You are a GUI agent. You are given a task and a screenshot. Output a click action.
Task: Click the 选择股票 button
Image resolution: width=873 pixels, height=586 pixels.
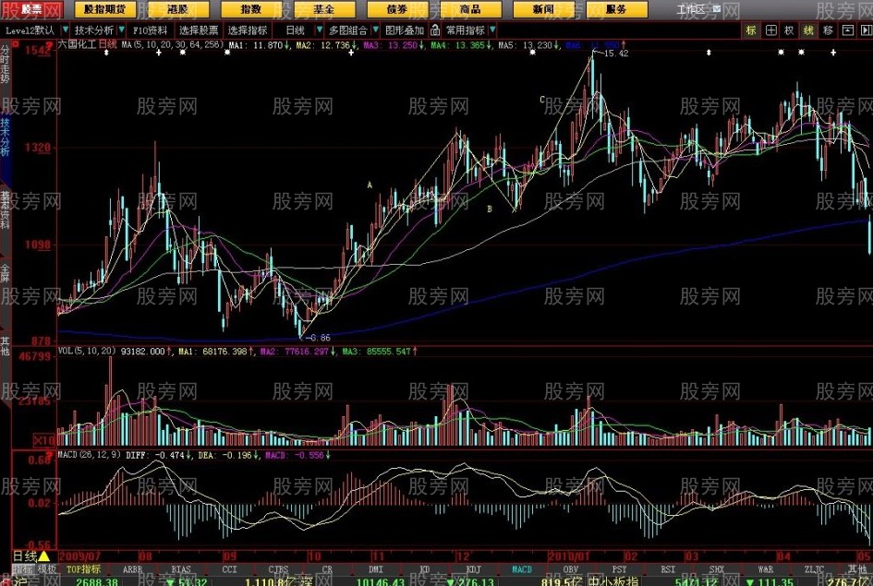199,30
